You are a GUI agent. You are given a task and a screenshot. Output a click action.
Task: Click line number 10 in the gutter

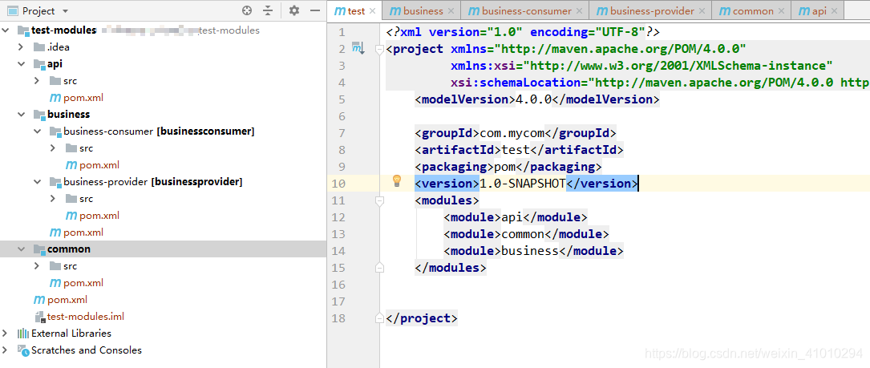(339, 184)
